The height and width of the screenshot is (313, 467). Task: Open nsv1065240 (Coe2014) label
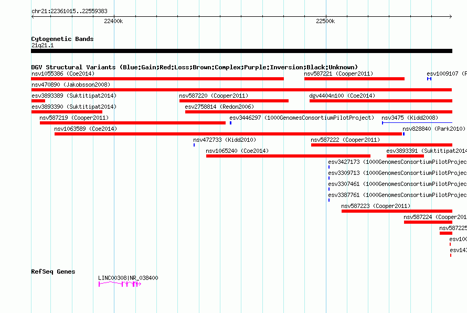(237, 151)
